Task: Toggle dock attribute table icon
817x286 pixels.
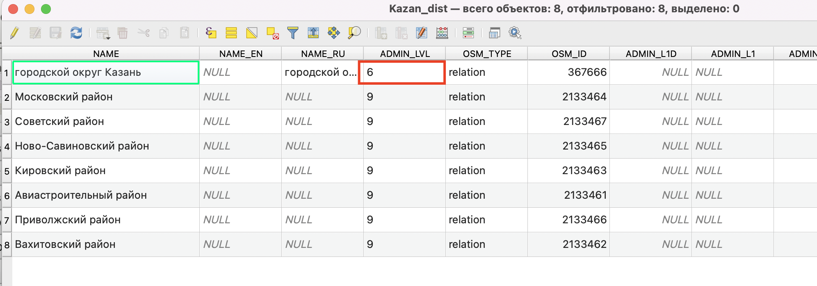Action: (495, 33)
